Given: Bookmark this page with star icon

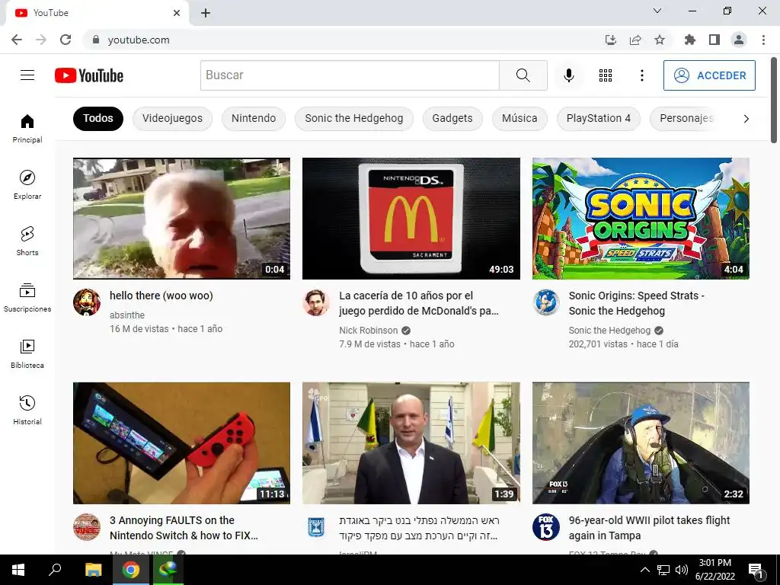Looking at the screenshot, I should click(660, 40).
